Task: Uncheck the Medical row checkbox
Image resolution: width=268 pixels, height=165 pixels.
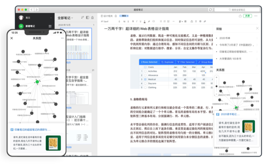Action: click(x=145, y=79)
